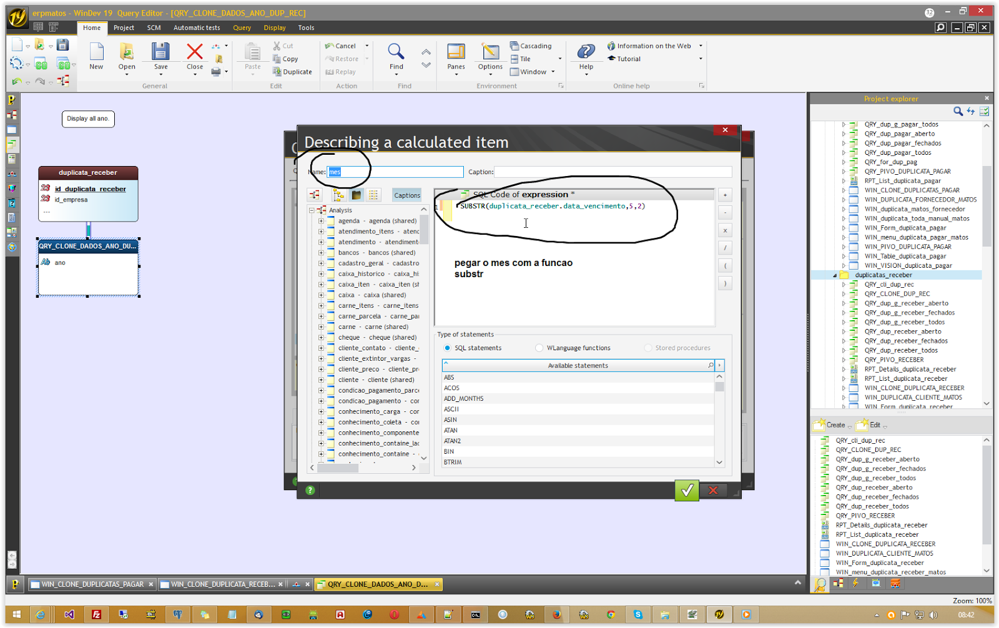Click the Captions button in dialog
This screenshot has width=999, height=628.
(407, 195)
